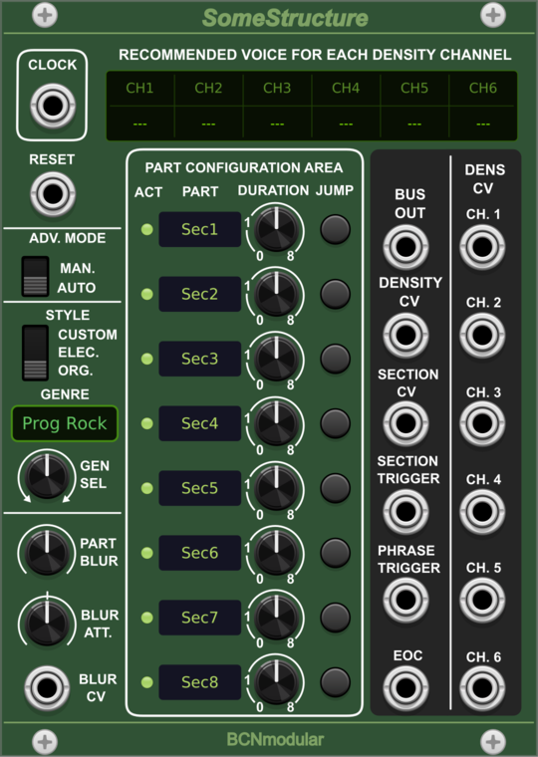Push the JUMP button for Sec6

[x=335, y=553]
